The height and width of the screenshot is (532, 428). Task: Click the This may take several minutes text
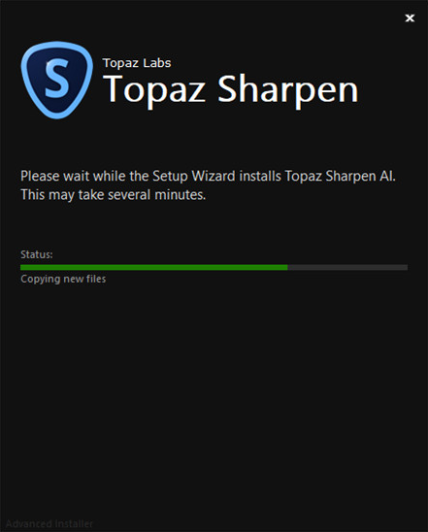(114, 195)
